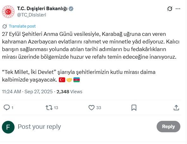This screenshot has height=144, width=187.
Task: Open the three-dot more options menu
Action: pos(178,9)
